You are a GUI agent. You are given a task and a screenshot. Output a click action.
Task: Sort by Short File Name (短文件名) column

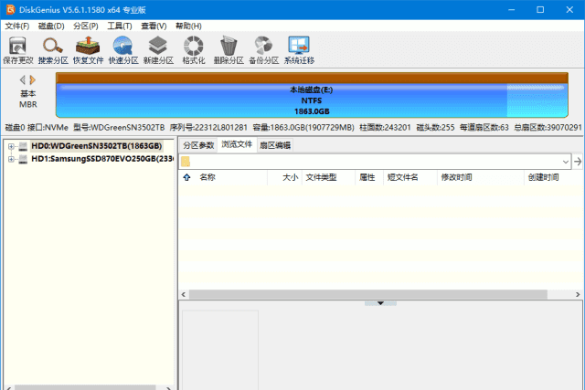coord(410,177)
